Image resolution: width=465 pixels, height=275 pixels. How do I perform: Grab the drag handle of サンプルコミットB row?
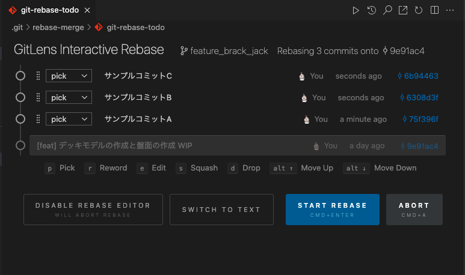(38, 97)
